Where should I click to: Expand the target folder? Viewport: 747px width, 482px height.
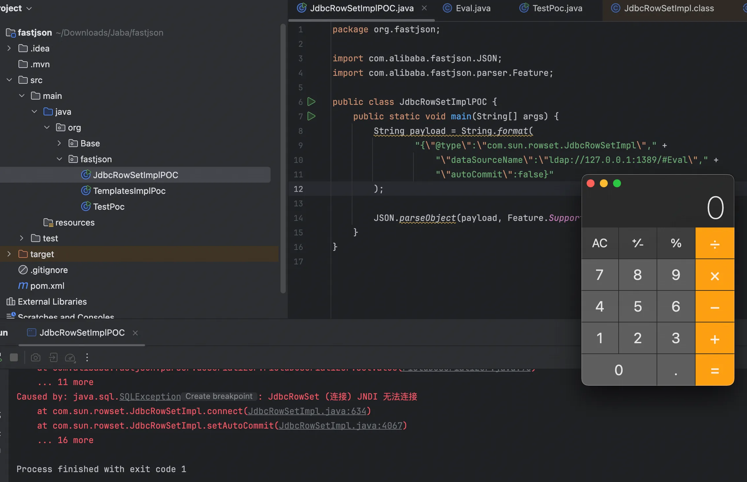click(9, 254)
